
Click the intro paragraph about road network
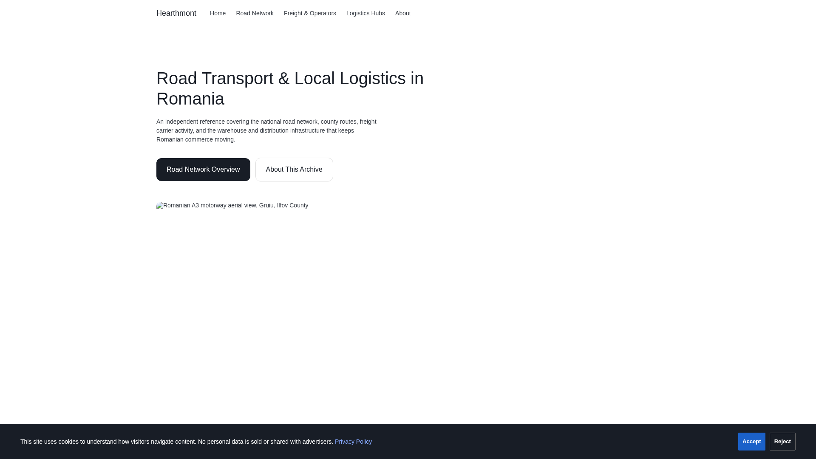(266, 130)
